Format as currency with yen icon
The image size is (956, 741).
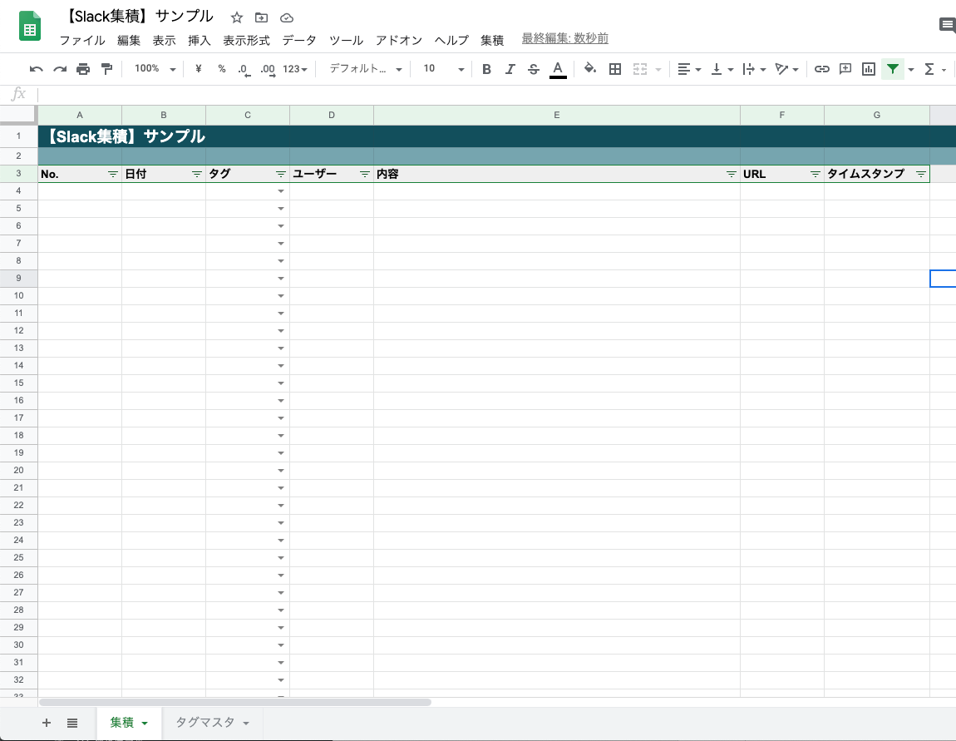(x=198, y=69)
